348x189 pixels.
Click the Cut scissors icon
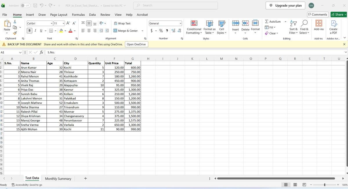click(x=15, y=22)
